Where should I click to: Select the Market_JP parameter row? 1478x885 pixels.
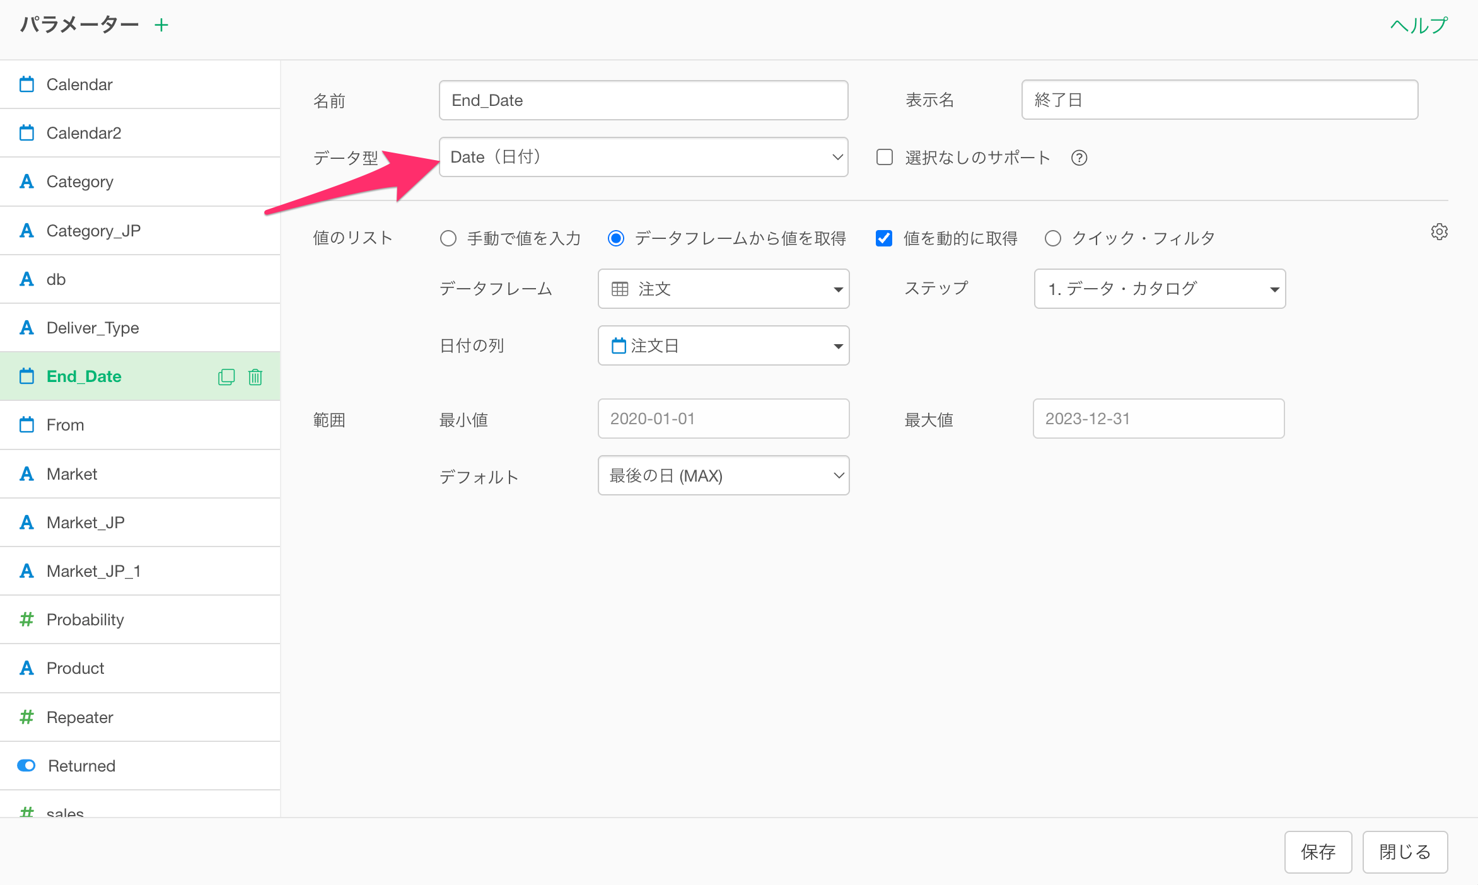click(x=140, y=523)
